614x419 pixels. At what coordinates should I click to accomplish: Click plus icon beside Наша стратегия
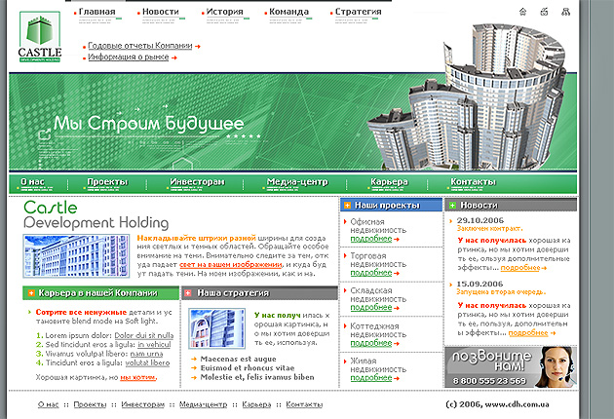188,293
